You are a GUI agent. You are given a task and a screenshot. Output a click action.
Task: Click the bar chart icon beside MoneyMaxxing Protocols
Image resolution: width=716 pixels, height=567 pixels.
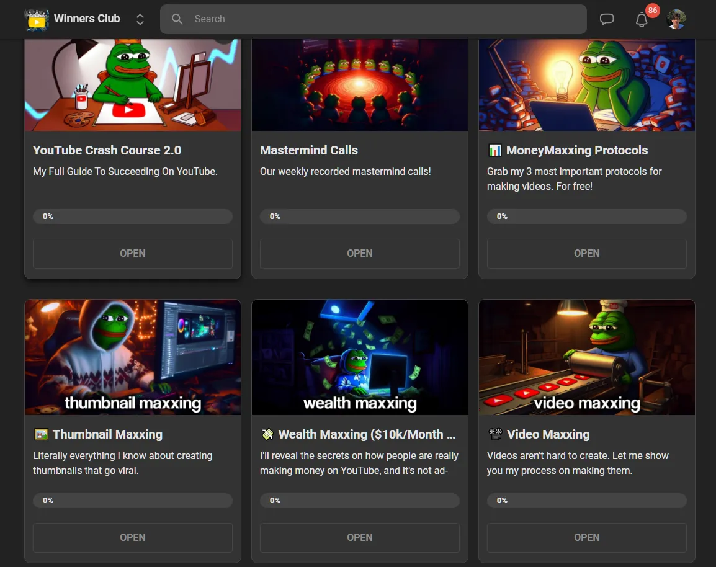click(494, 150)
